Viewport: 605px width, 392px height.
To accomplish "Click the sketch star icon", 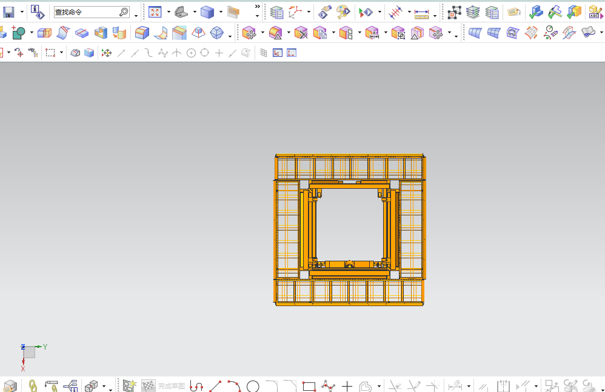I will click(x=129, y=385).
